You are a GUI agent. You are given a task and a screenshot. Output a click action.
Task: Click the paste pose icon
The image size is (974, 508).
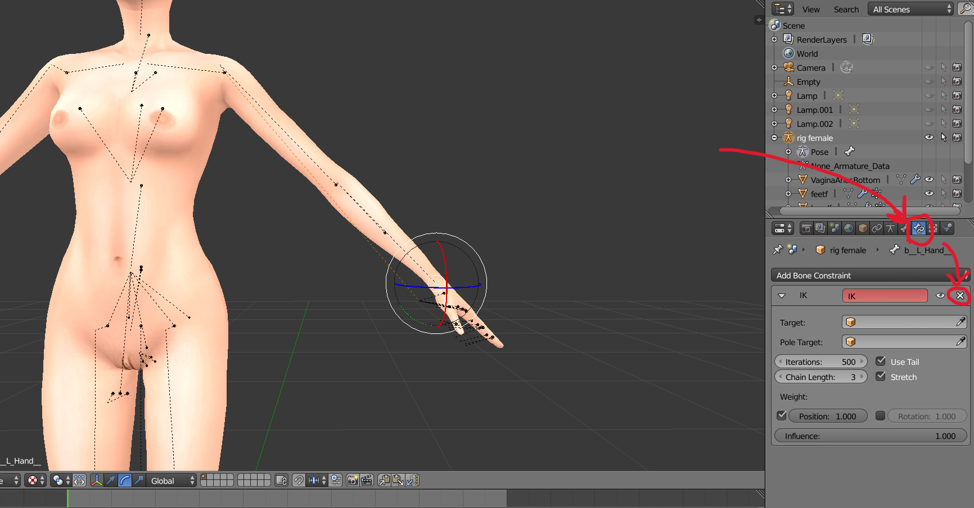point(398,480)
